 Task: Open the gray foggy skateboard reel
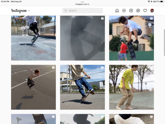82,38
